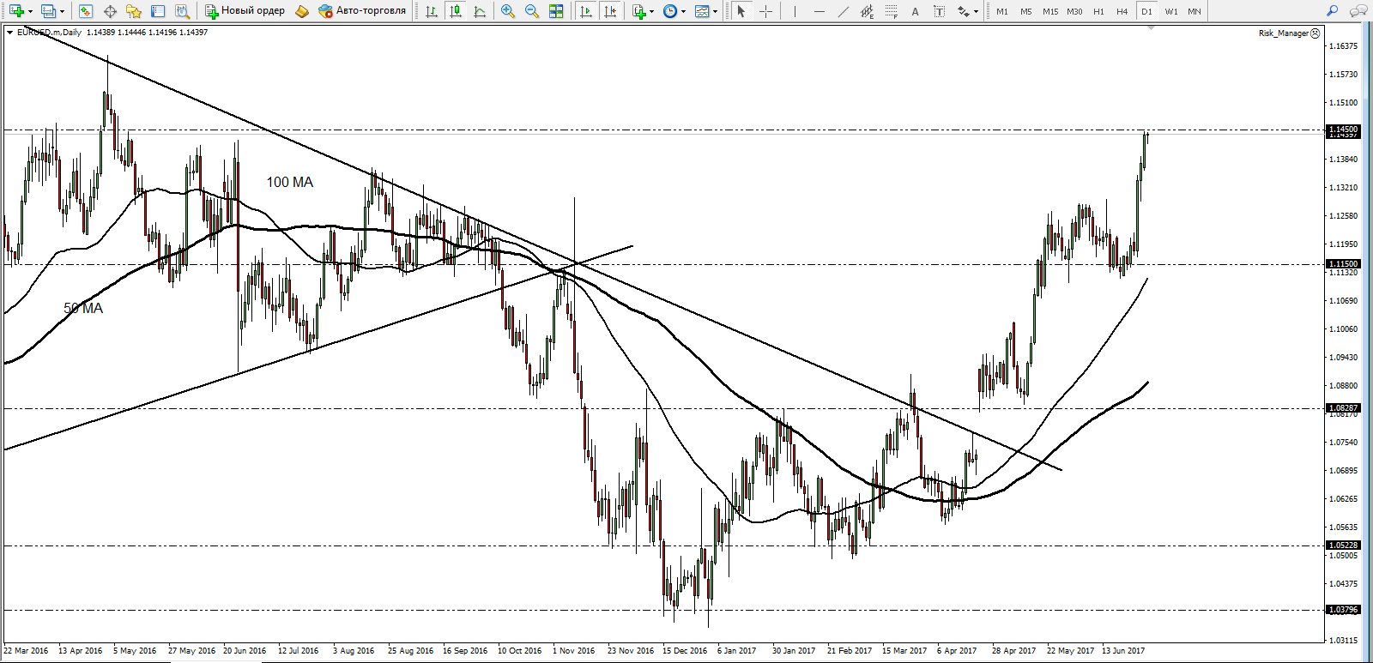Screen dimensions: 1373x663
Task: Select the Equidistant Channel tool
Action: 867,11
